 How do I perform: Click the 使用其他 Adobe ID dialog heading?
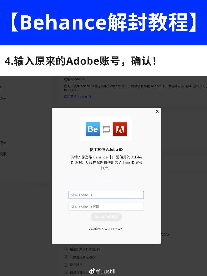[106, 150]
